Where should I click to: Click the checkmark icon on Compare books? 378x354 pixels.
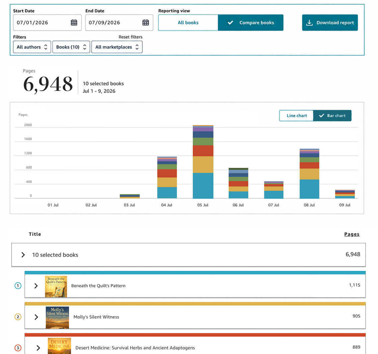tap(230, 23)
